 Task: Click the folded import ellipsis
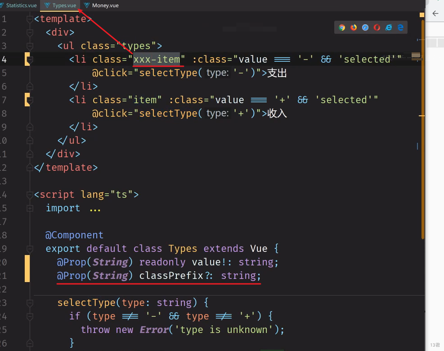pyautogui.click(x=95, y=209)
